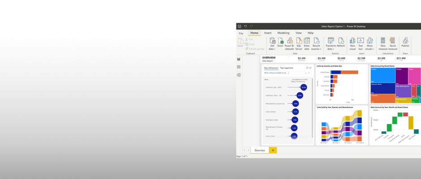Insert a Text box

click(361, 44)
